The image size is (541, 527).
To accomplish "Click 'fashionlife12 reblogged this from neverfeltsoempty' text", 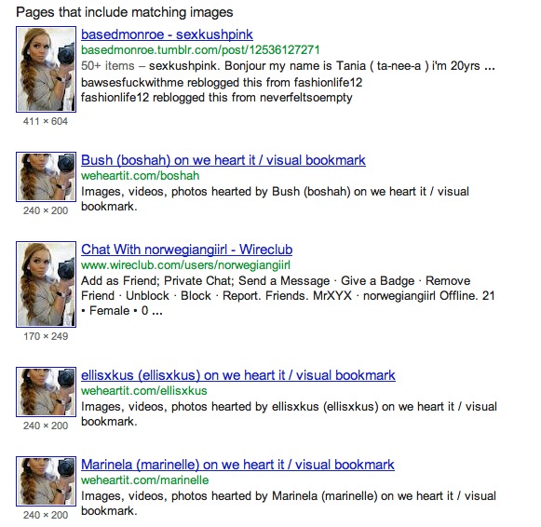I will point(217,98).
